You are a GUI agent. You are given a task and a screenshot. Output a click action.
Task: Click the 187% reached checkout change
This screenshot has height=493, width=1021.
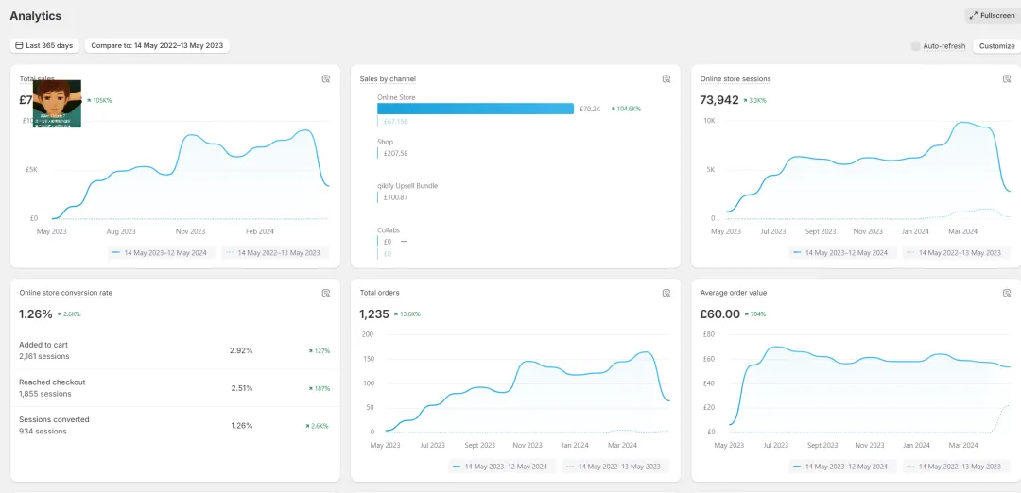[320, 389]
